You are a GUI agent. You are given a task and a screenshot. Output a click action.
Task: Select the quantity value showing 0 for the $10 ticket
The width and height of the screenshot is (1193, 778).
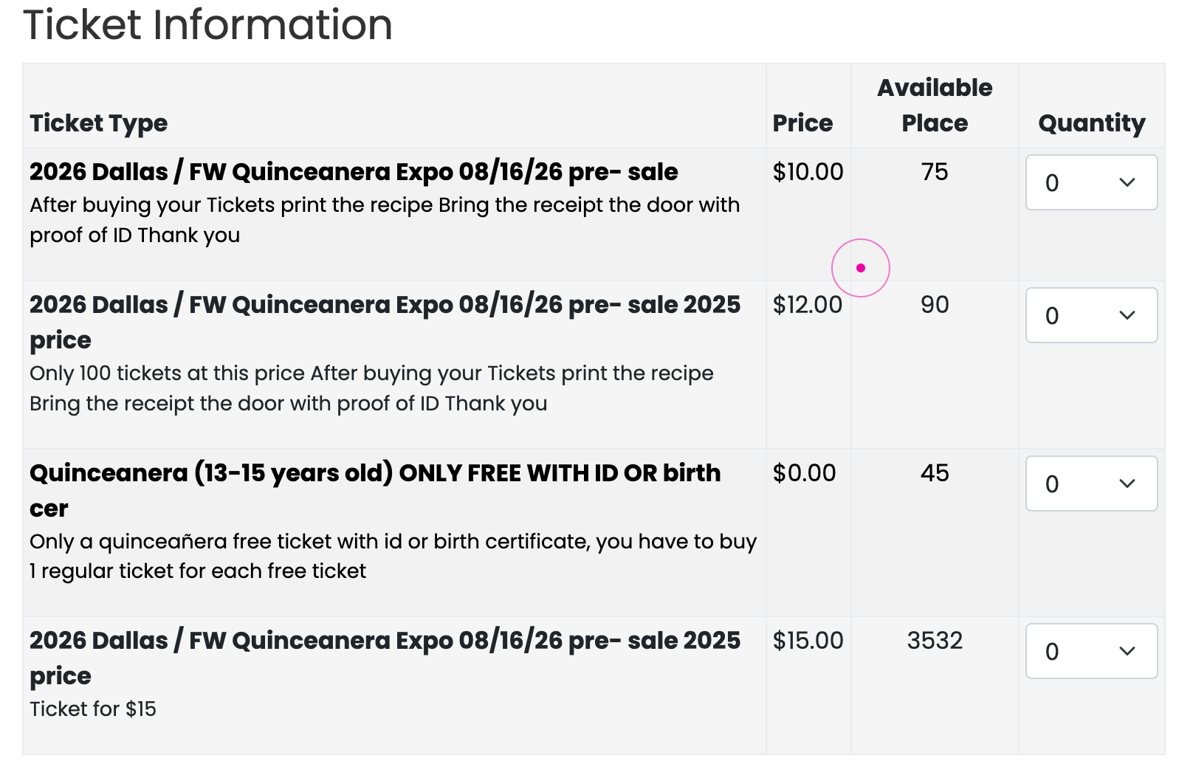click(1055, 182)
